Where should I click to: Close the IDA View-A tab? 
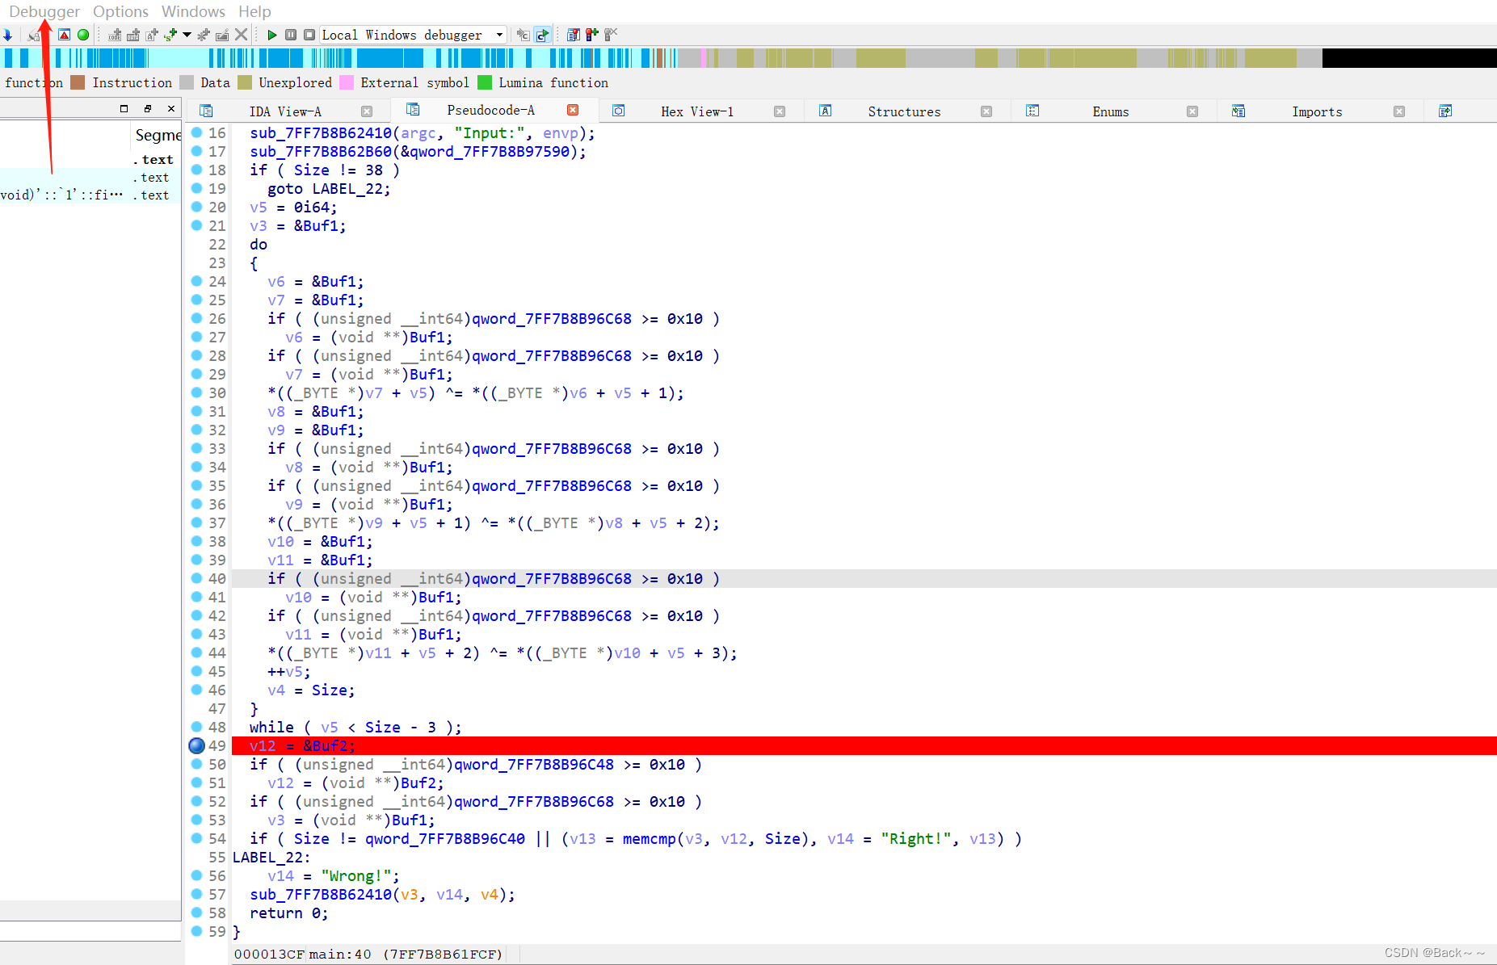tap(367, 111)
